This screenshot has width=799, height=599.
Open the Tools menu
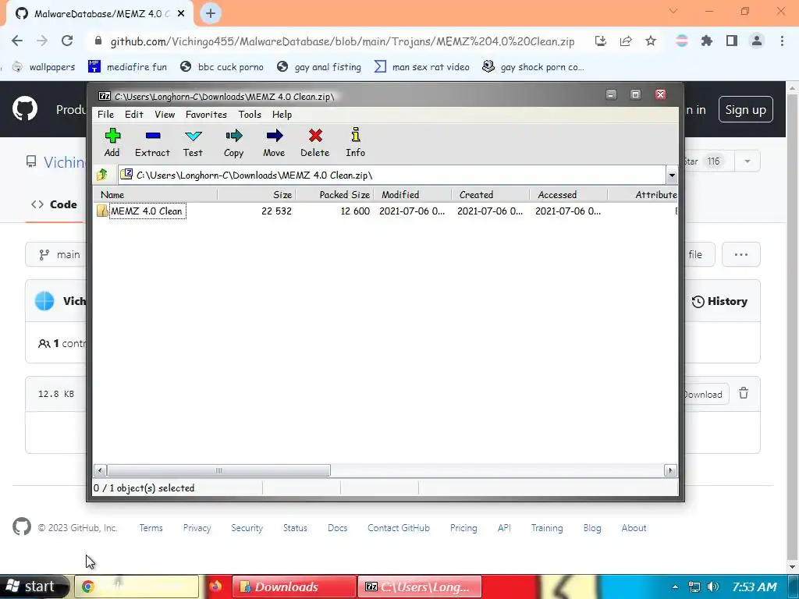click(250, 115)
